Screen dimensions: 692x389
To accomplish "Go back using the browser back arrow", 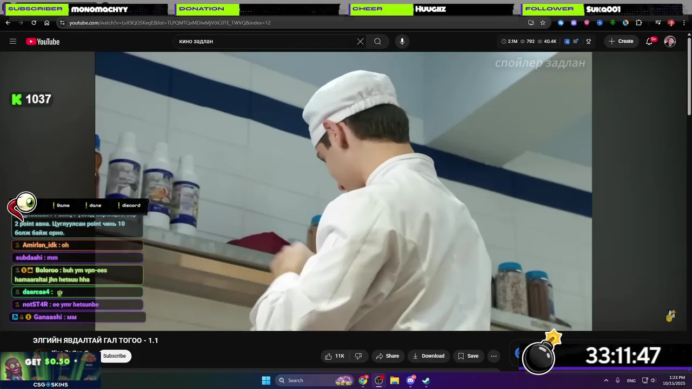I will (x=8, y=23).
